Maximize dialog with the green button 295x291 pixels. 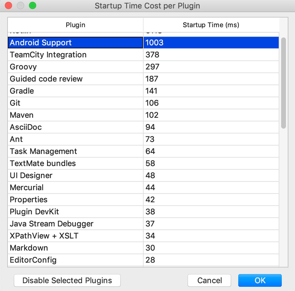pos(33,5)
